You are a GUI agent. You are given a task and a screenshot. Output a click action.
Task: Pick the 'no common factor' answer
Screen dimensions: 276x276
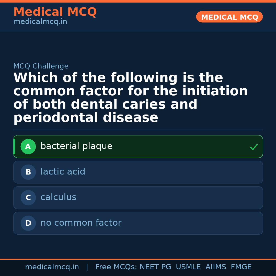click(x=81, y=223)
